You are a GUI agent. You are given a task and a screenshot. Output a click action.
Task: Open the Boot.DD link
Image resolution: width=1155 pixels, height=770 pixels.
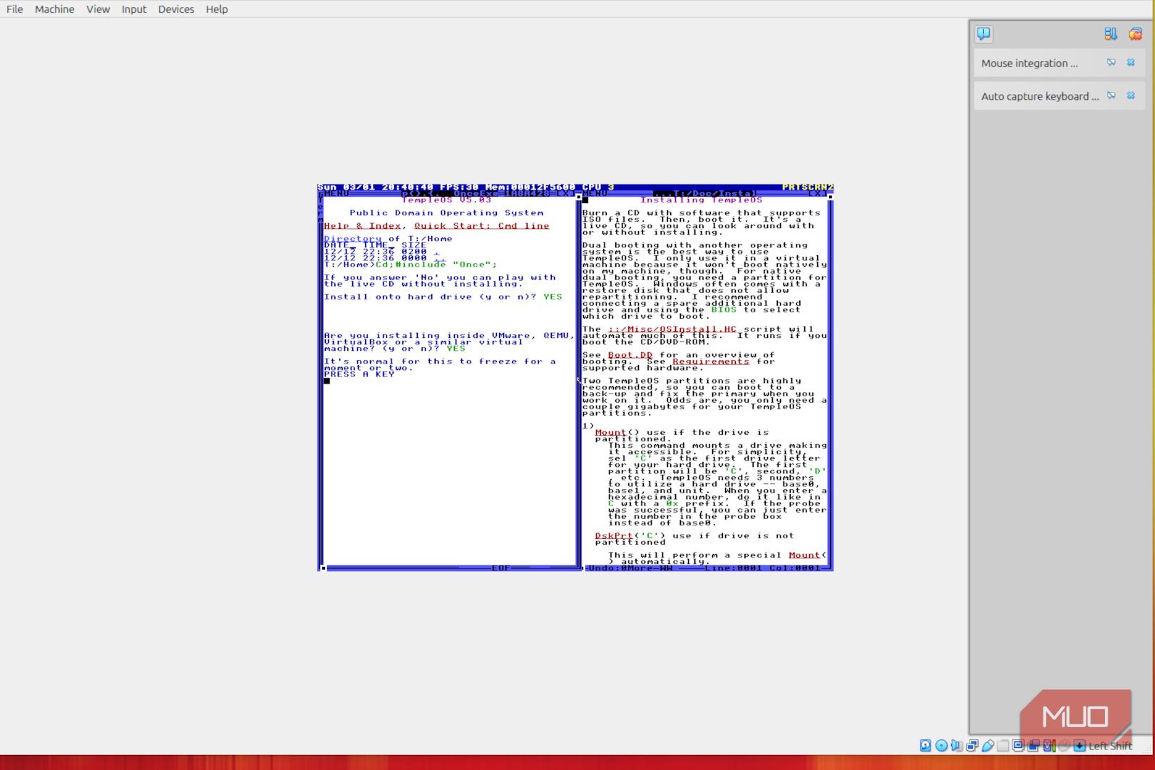[630, 355]
